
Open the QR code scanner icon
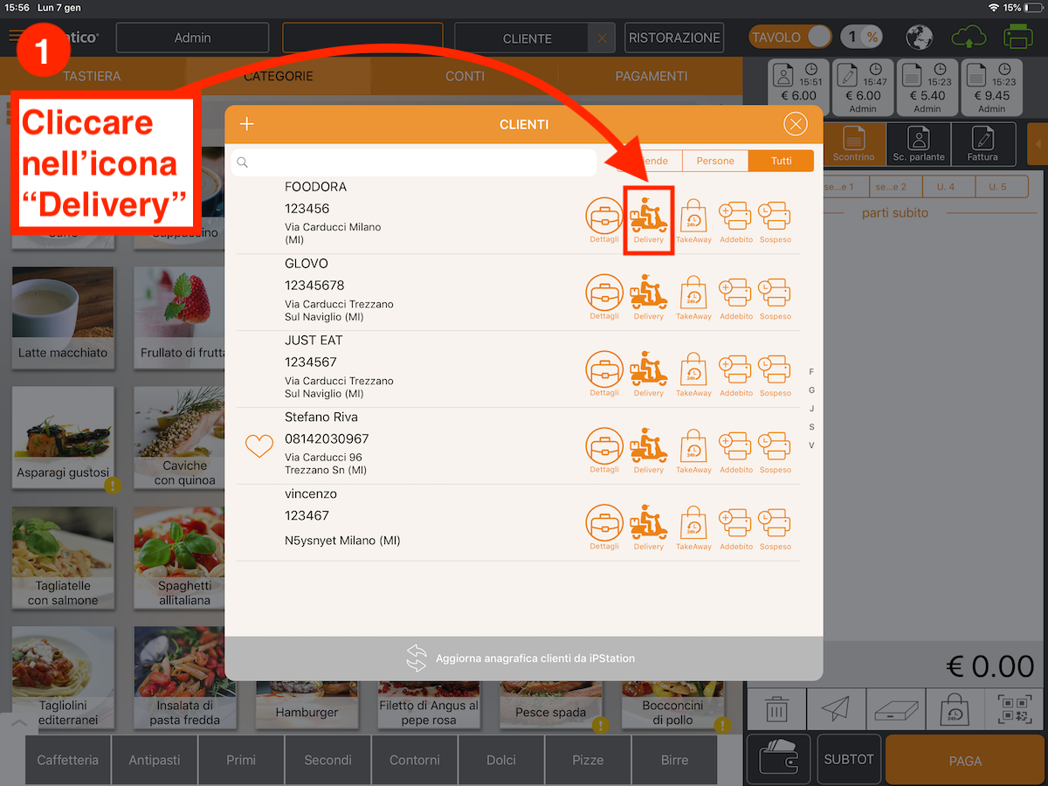pyautogui.click(x=1014, y=709)
